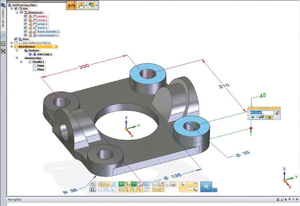This screenshot has height=206, width=300.
Task: Select Part Copy 1 feature
Action: tap(45, 54)
